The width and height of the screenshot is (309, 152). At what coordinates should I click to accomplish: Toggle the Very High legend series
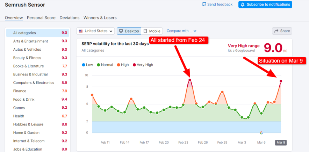point(143,65)
